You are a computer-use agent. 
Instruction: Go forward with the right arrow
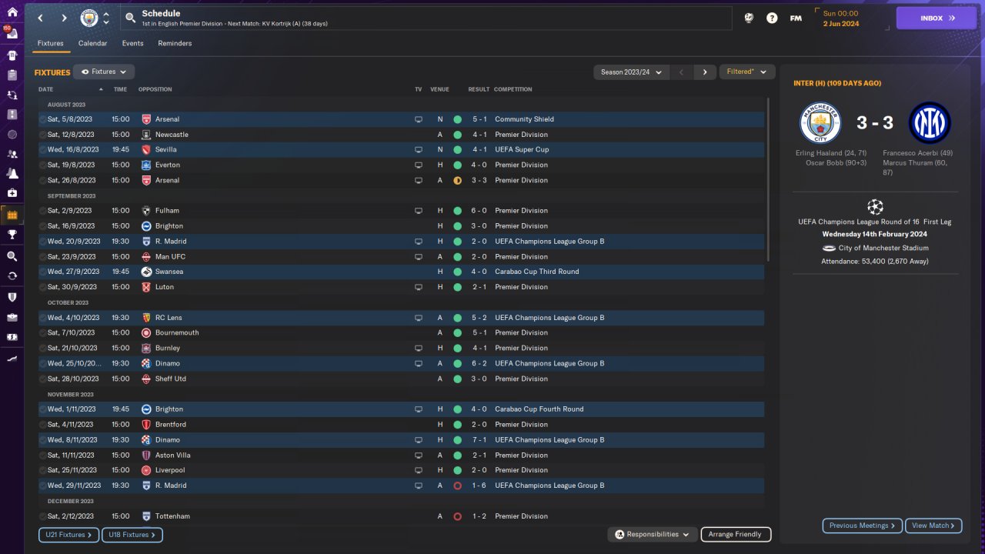[64, 18]
